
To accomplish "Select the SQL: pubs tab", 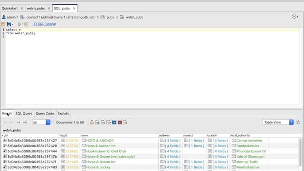I will click(x=62, y=9).
